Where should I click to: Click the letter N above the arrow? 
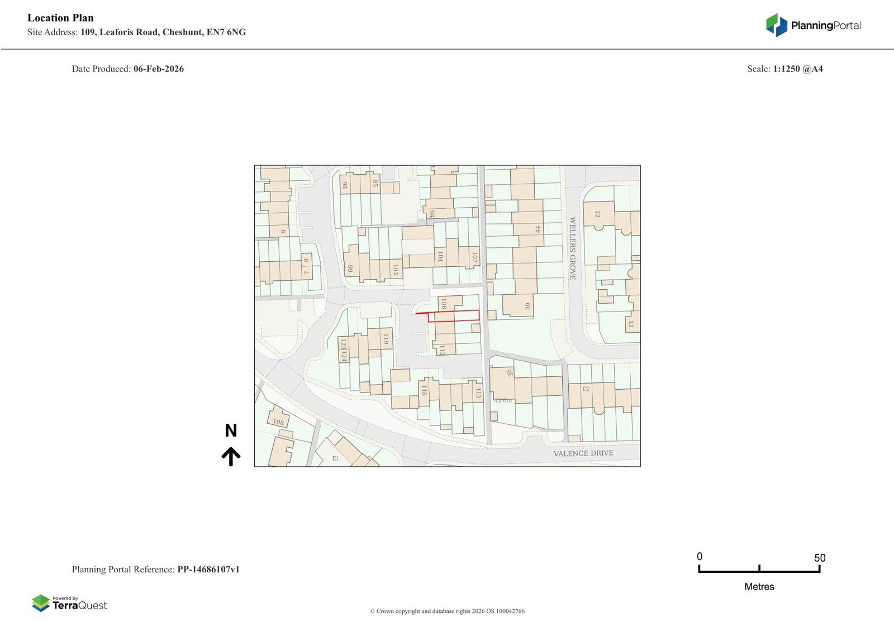click(x=231, y=431)
